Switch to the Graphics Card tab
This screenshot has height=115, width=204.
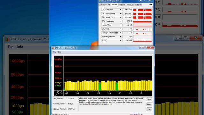point(105,5)
